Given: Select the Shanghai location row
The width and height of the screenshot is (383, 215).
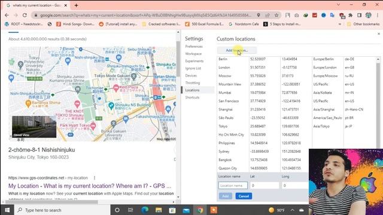Looking at the screenshot, I should click(x=297, y=109).
